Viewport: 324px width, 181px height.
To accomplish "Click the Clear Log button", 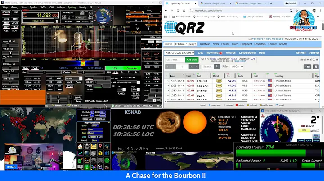I will click(100, 119).
